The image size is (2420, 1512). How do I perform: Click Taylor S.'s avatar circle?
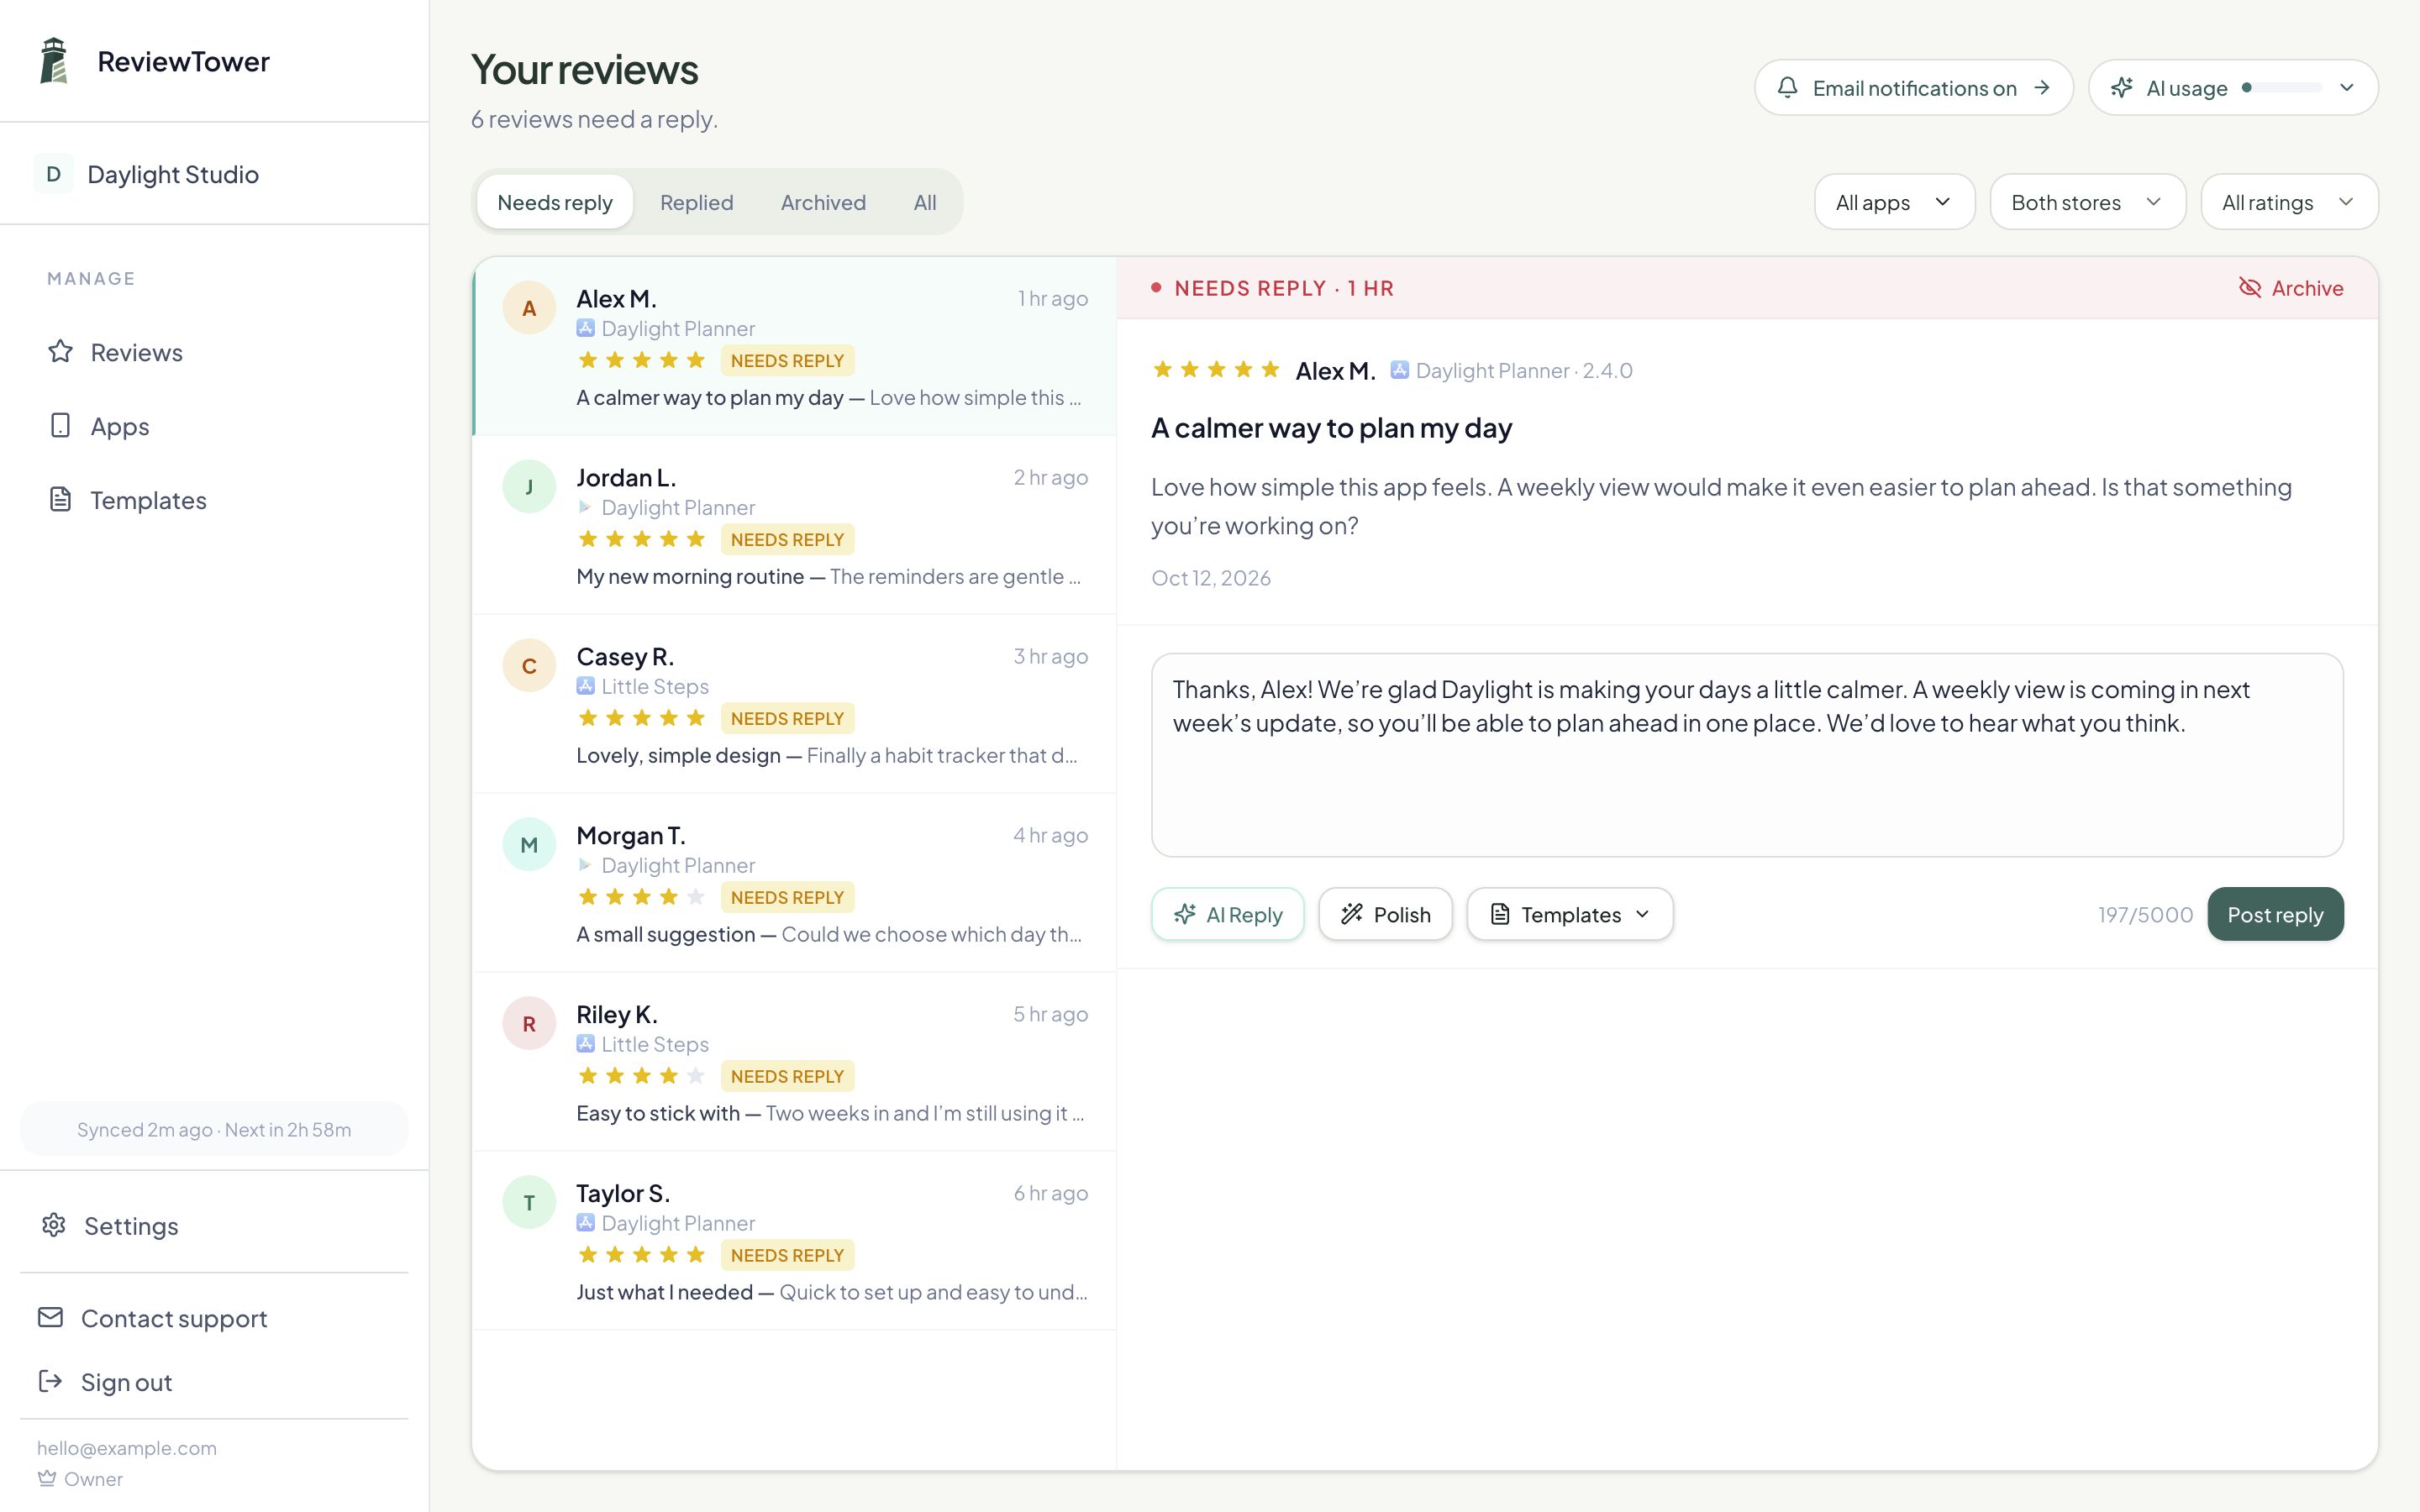(x=529, y=1203)
